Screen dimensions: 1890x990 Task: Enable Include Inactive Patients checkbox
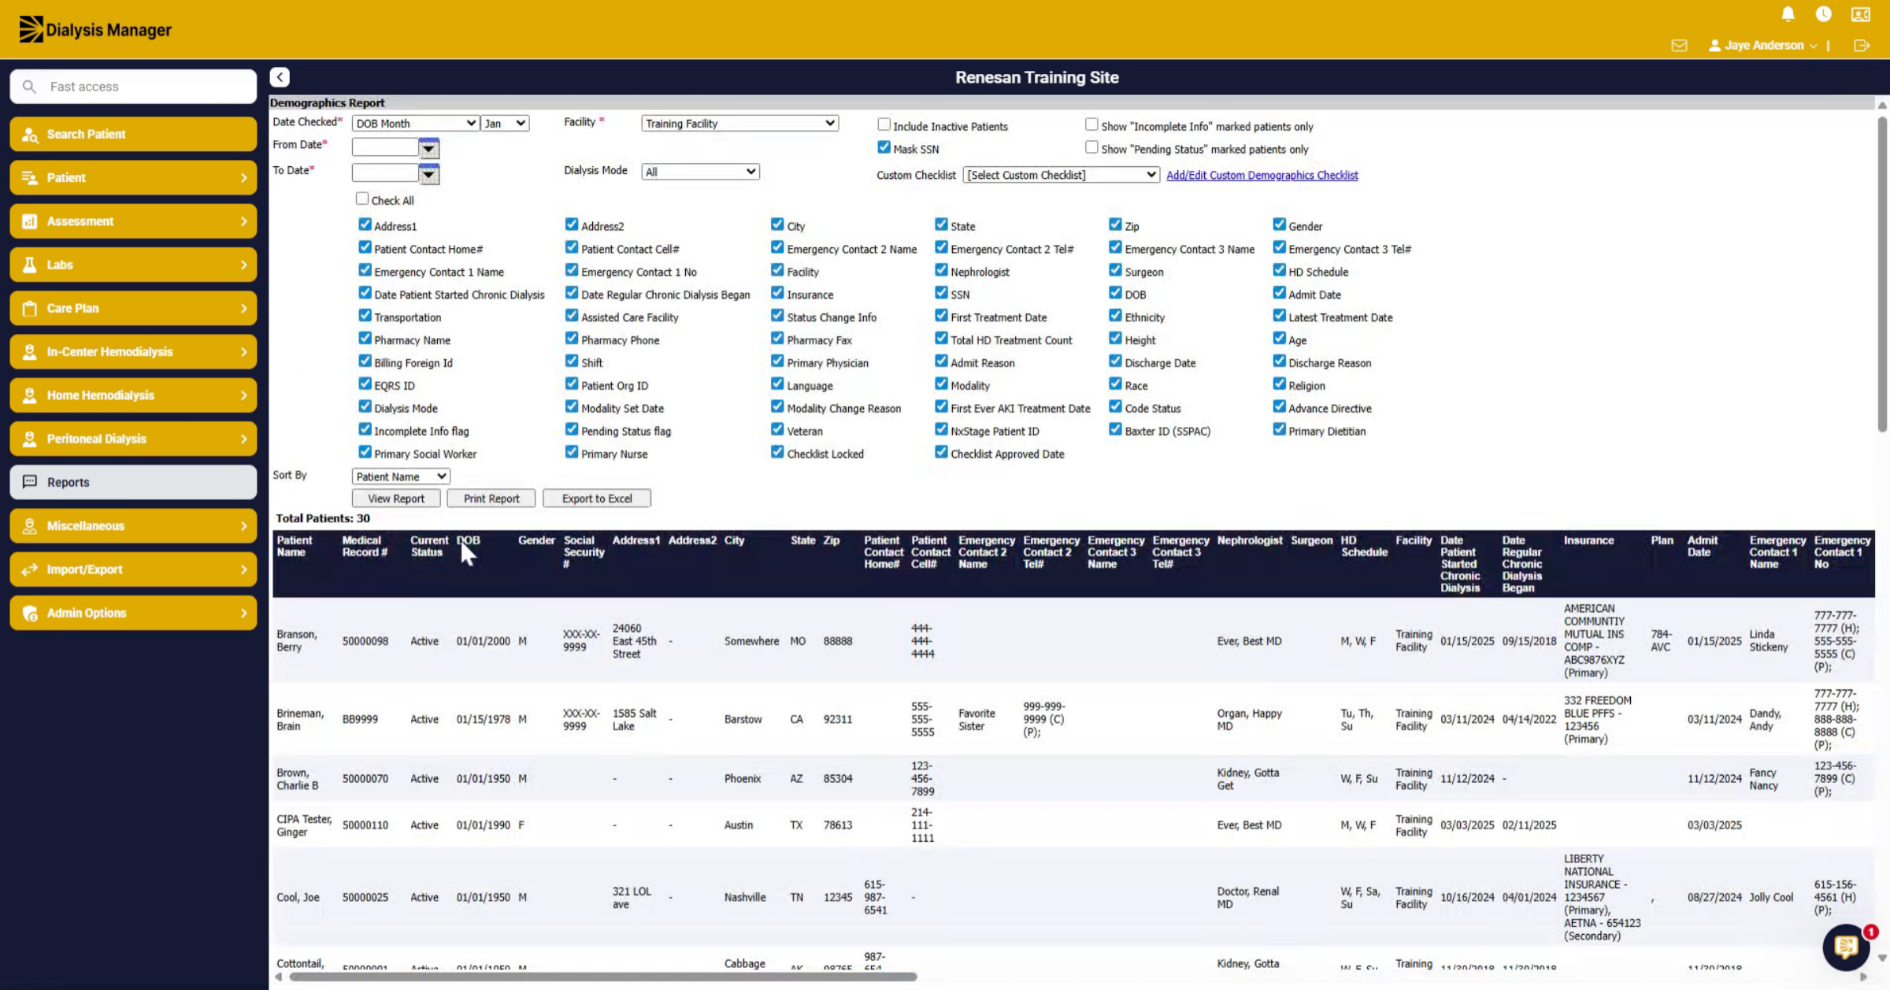click(x=884, y=125)
